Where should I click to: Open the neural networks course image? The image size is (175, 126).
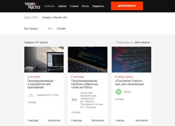pos(87,60)
